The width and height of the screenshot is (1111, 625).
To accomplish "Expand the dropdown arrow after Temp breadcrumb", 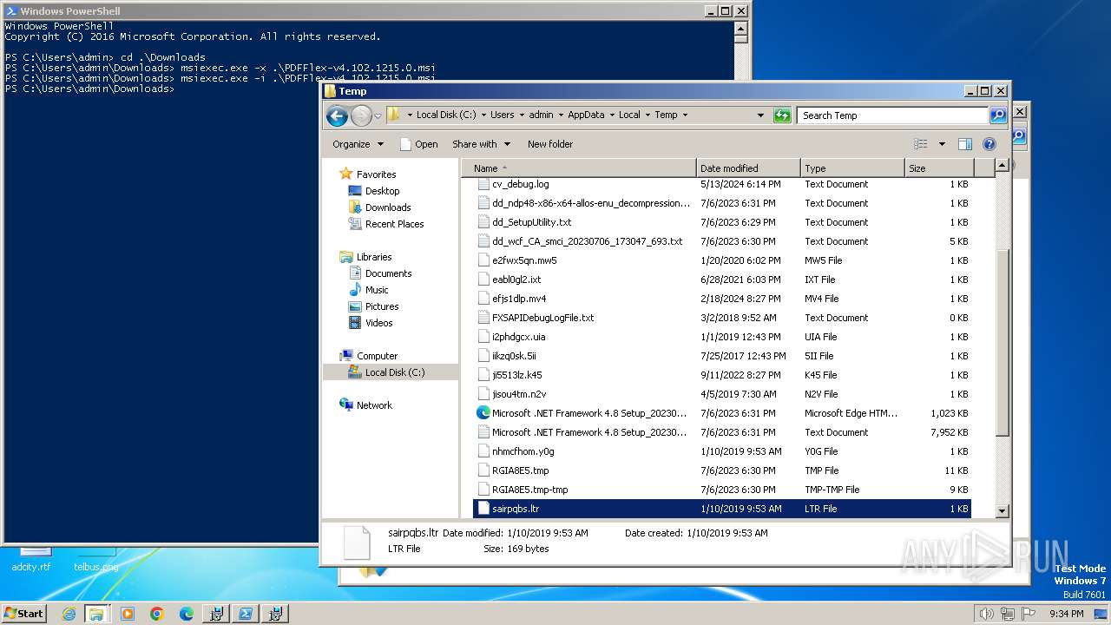I will click(685, 115).
